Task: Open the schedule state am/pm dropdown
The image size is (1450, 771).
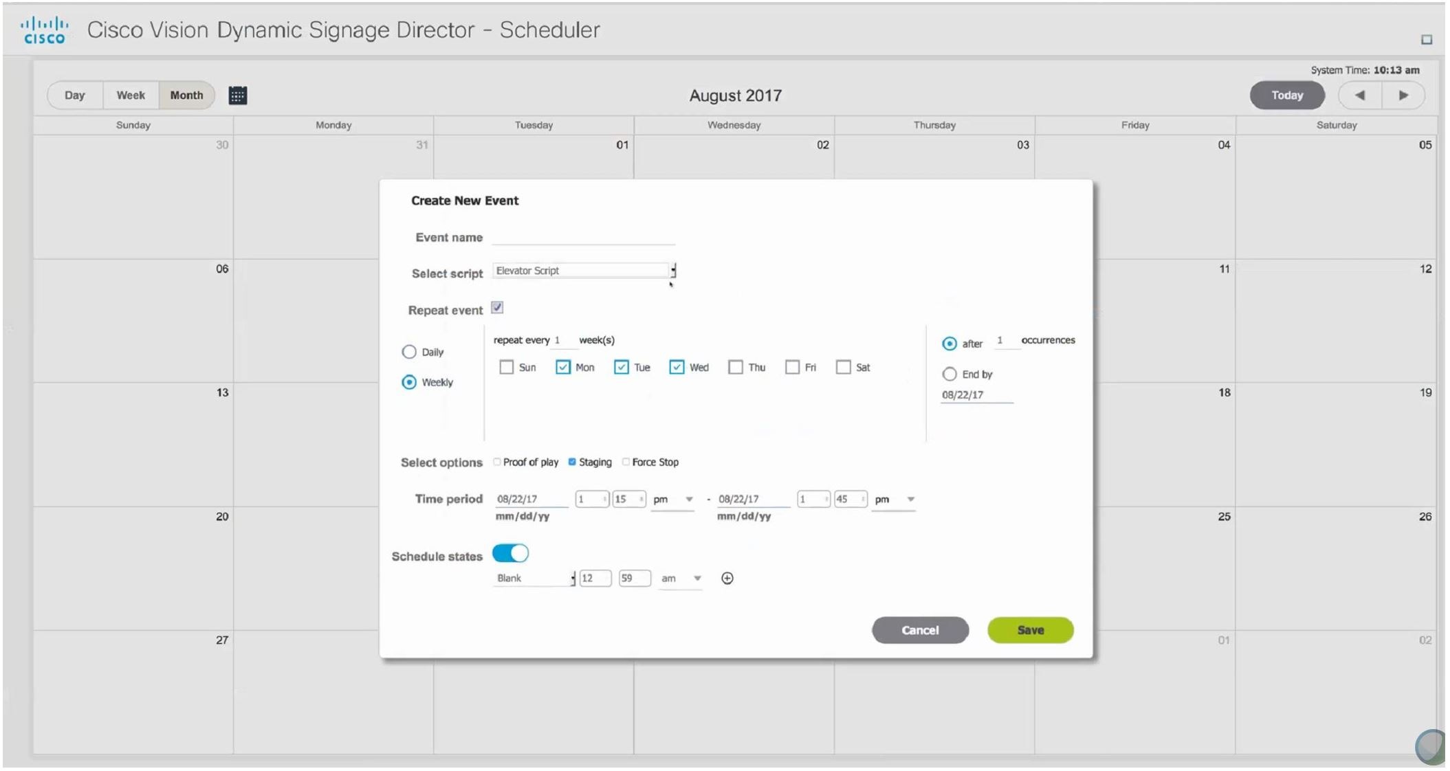Action: (x=681, y=579)
